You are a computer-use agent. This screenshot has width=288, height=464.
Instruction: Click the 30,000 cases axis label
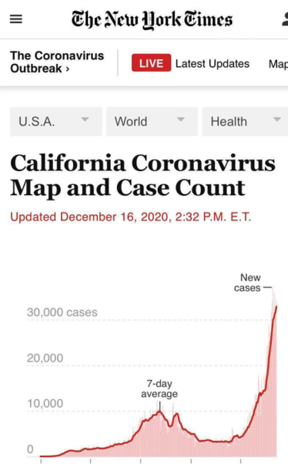point(62,312)
